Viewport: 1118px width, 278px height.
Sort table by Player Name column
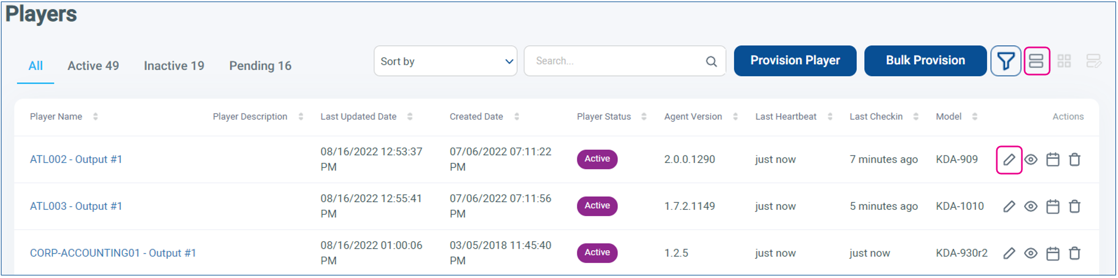point(96,117)
